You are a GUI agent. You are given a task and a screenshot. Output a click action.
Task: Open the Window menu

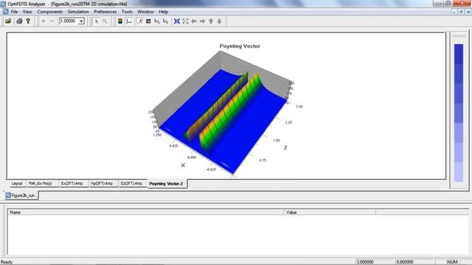click(x=145, y=12)
